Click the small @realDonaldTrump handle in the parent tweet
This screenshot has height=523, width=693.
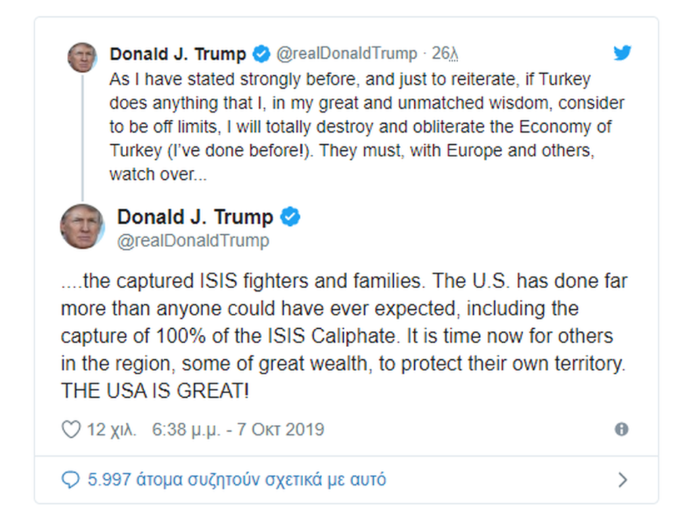[x=346, y=54]
